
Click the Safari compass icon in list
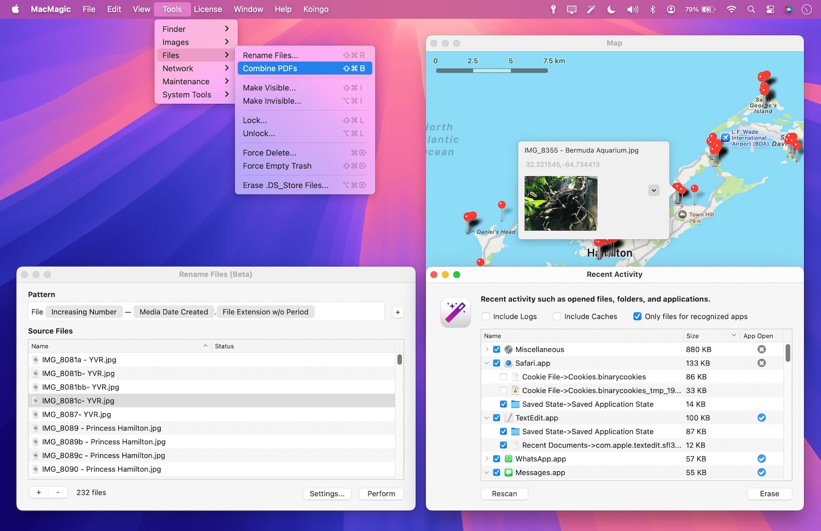(x=508, y=363)
